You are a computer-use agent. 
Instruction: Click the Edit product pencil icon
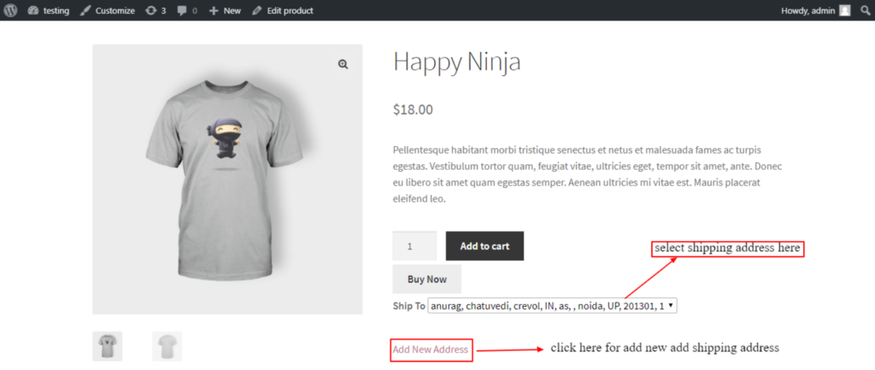tap(257, 10)
